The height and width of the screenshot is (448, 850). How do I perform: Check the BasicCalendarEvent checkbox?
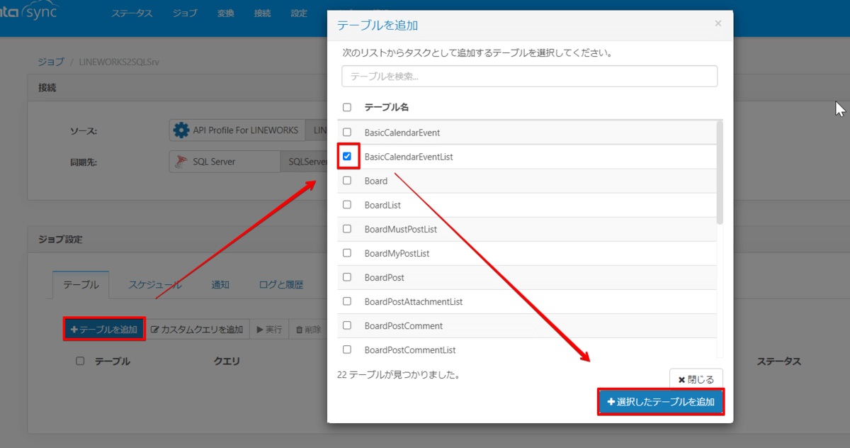347,132
